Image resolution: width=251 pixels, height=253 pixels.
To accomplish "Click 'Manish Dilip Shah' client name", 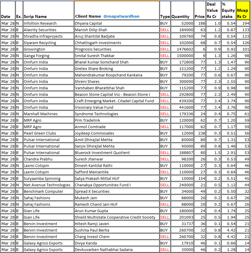I will pos(117,30).
